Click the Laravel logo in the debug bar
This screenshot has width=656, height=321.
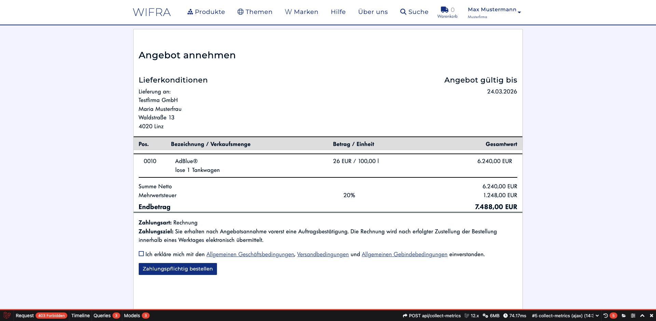tap(7, 316)
